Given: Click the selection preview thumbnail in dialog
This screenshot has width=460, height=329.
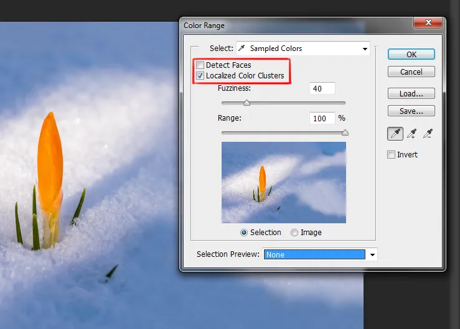Looking at the screenshot, I should click(x=284, y=182).
